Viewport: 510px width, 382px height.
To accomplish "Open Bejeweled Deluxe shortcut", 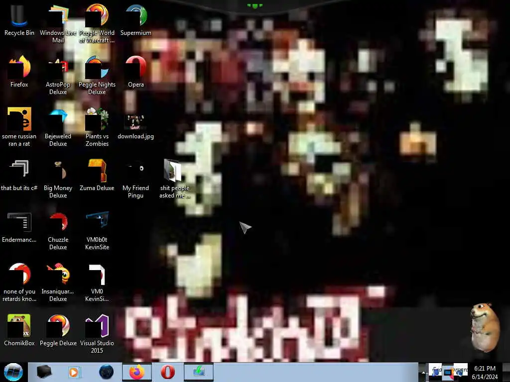I will [x=58, y=127].
